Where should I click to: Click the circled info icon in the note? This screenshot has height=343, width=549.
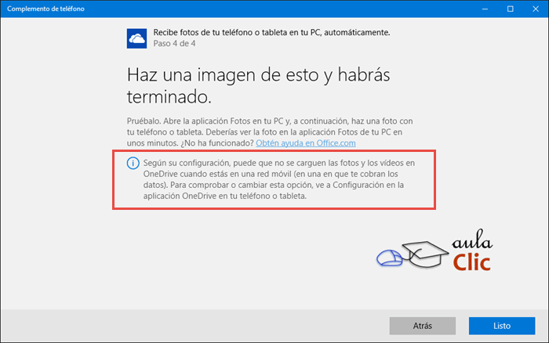pyautogui.click(x=133, y=163)
